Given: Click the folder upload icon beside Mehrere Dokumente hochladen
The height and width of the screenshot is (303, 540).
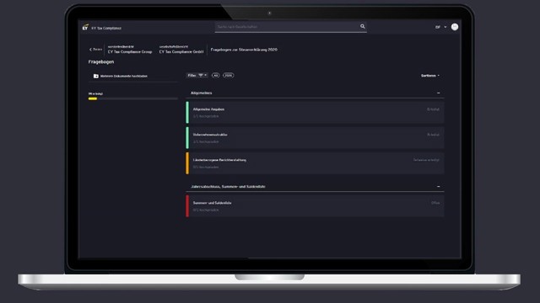Looking at the screenshot, I should (96, 76).
